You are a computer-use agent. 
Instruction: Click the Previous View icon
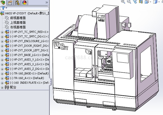[x=135, y=2]
